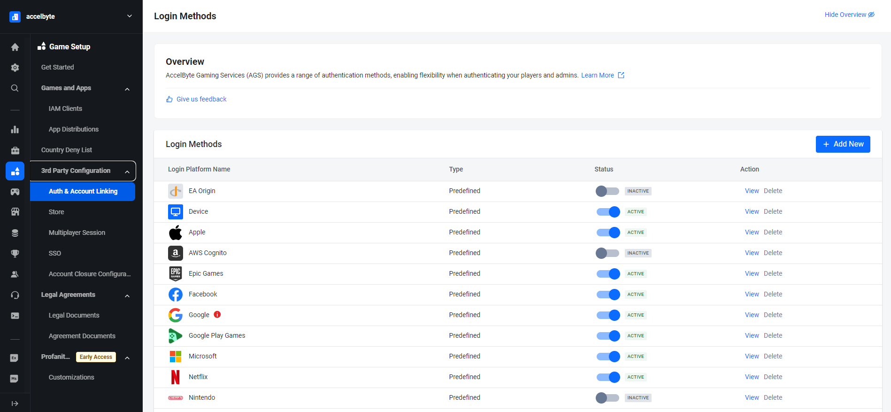This screenshot has width=891, height=412.
Task: Click the Netflix platform logo
Action: [x=176, y=377]
